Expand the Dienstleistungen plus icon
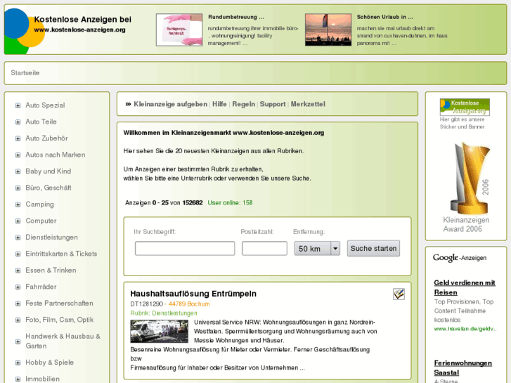 pos(18,238)
